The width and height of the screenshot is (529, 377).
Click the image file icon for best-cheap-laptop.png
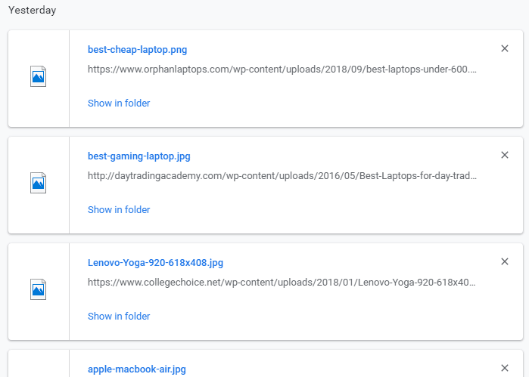[x=39, y=76]
